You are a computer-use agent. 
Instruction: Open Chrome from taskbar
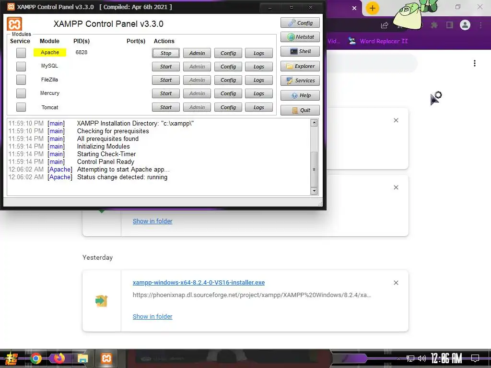tap(35, 358)
